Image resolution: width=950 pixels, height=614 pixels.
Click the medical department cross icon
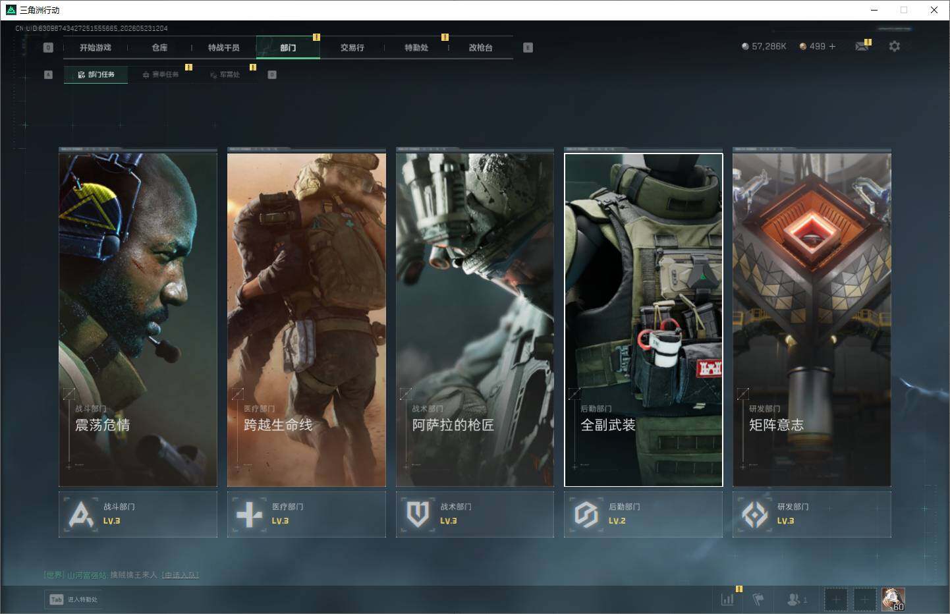click(x=249, y=514)
